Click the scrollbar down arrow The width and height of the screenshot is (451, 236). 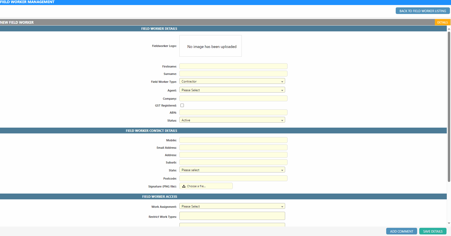tap(449, 223)
